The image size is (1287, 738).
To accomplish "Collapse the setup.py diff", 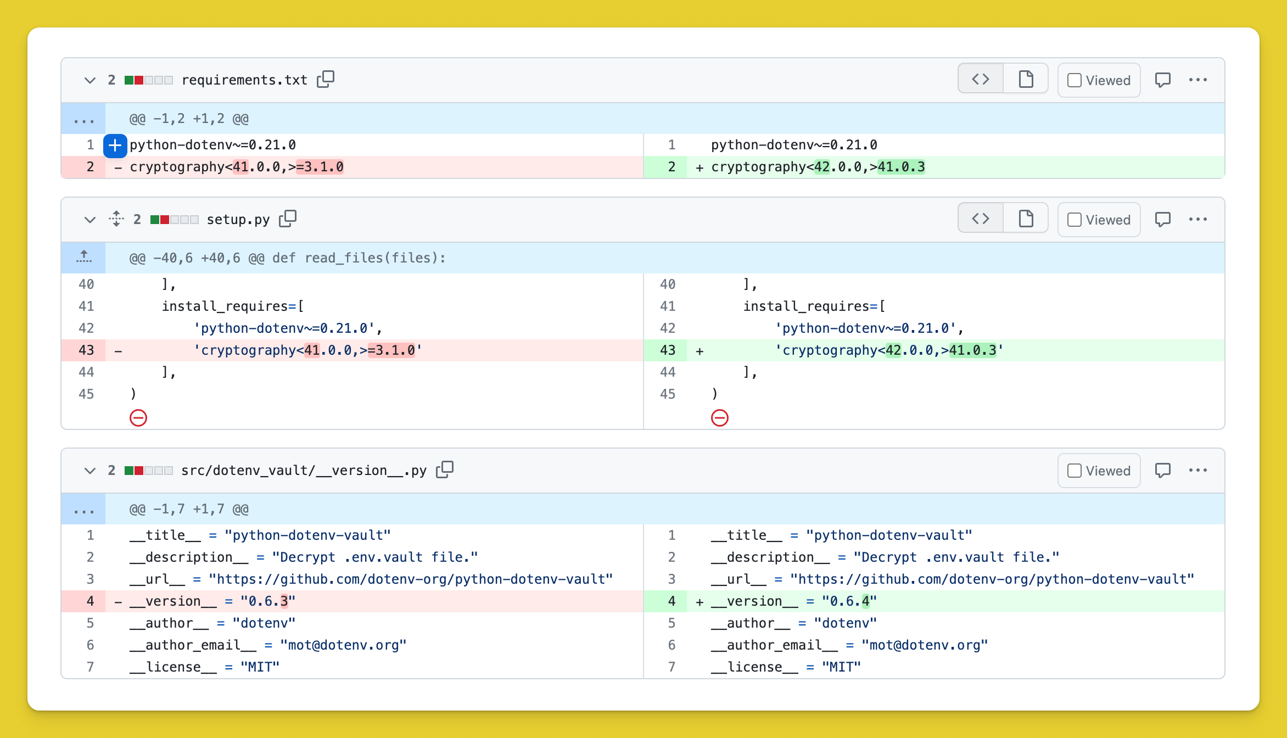I will tap(90, 220).
